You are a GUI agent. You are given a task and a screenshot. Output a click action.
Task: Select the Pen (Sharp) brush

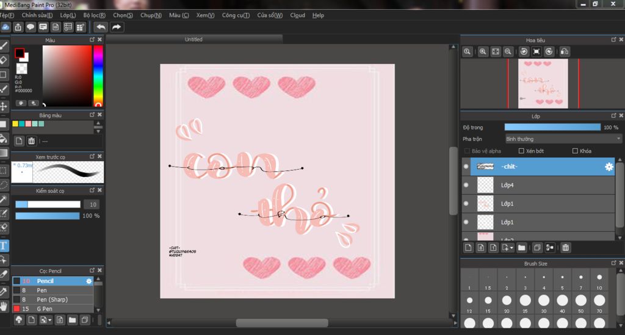52,300
